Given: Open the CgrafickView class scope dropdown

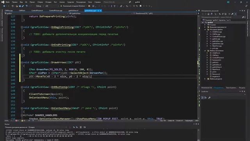Looking at the screenshot, I should [100, 13].
